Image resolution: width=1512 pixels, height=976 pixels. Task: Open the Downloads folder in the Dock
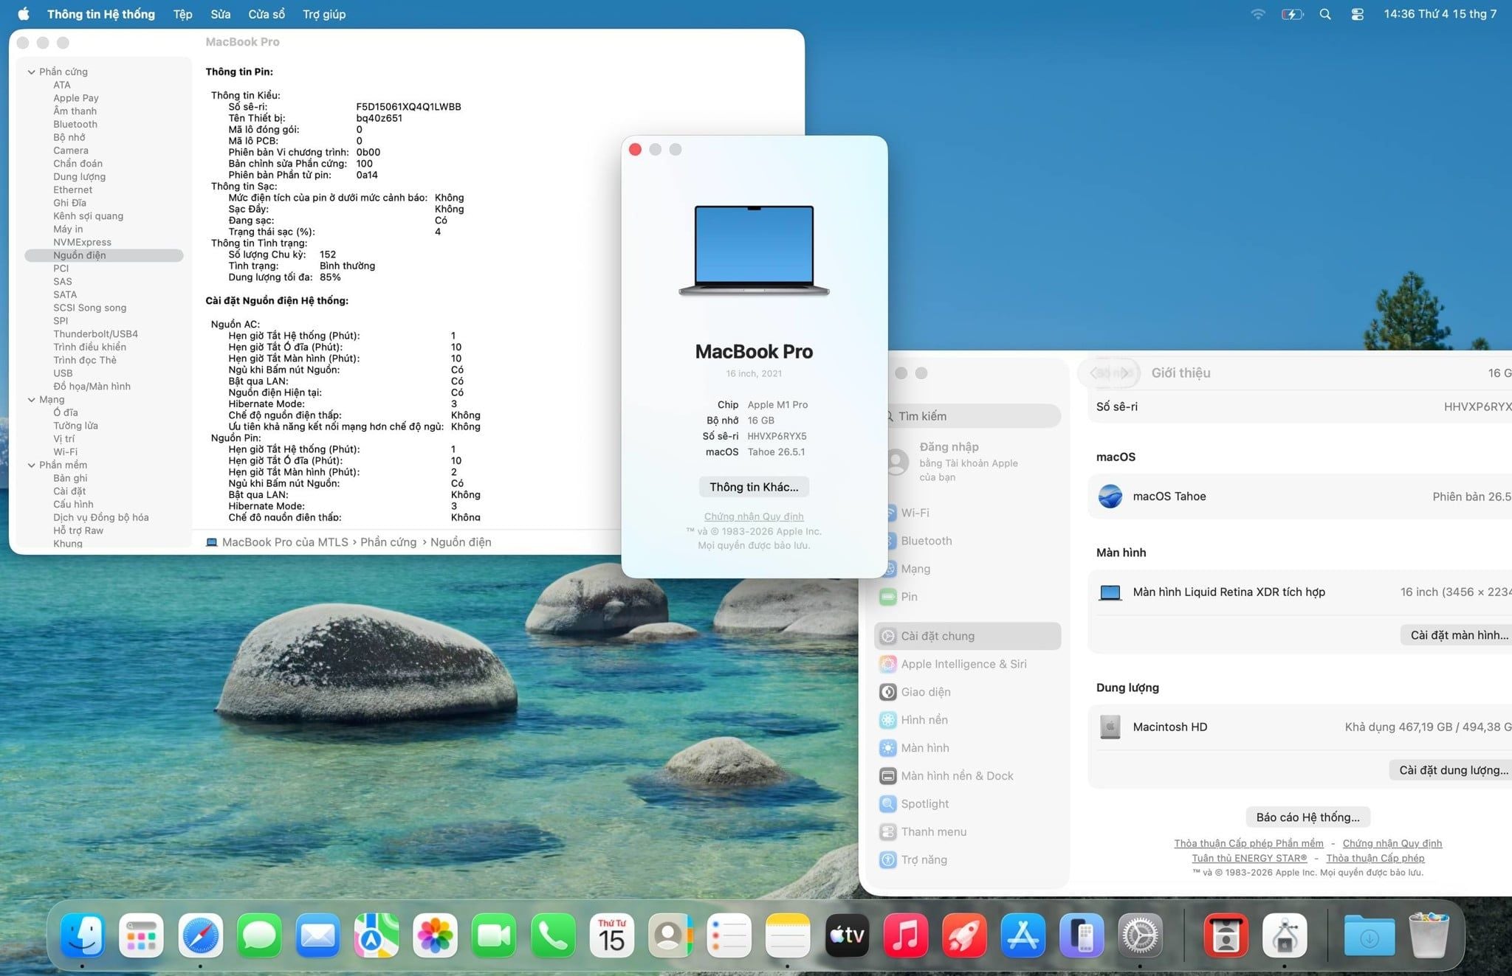click(x=1370, y=935)
